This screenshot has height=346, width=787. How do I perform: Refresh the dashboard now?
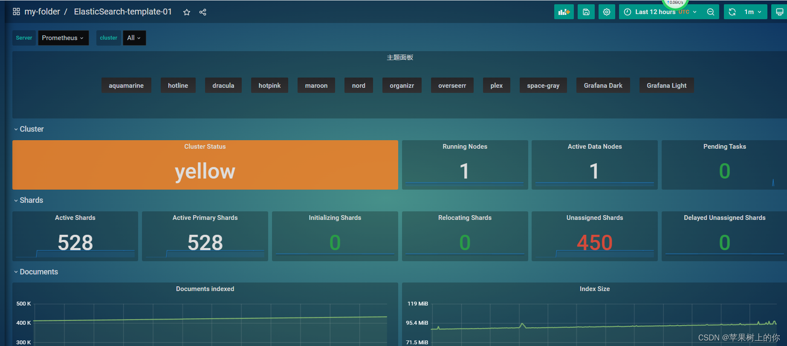coord(732,12)
